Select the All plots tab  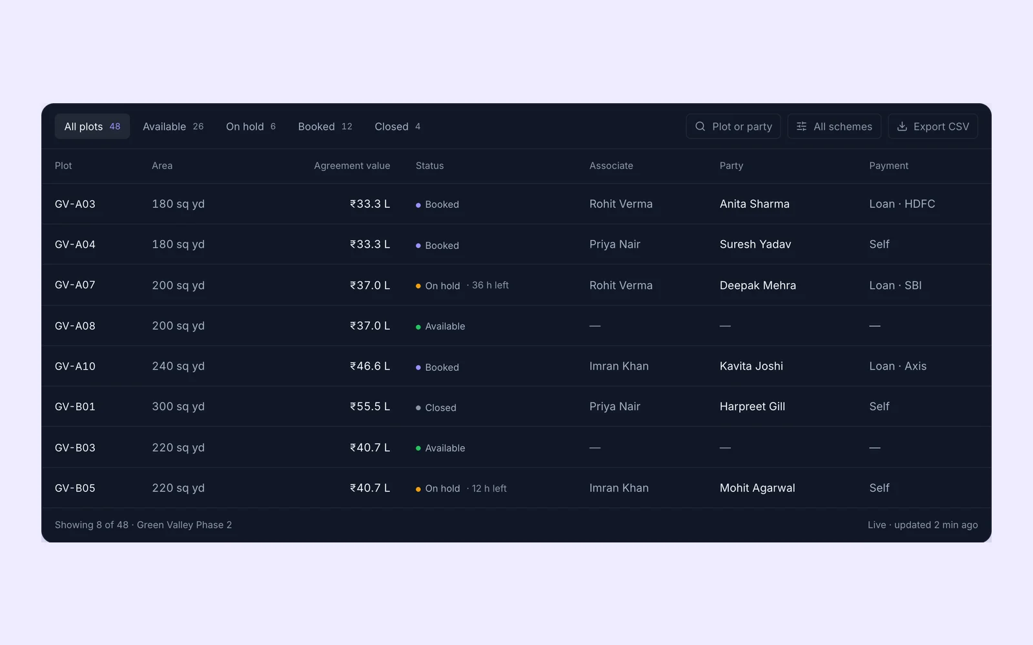point(92,126)
